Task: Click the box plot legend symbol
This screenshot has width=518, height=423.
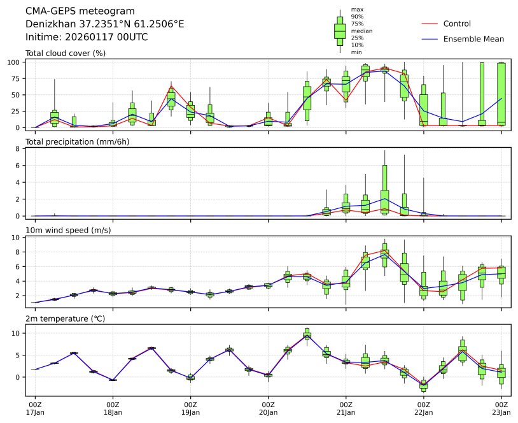Action: (340, 31)
